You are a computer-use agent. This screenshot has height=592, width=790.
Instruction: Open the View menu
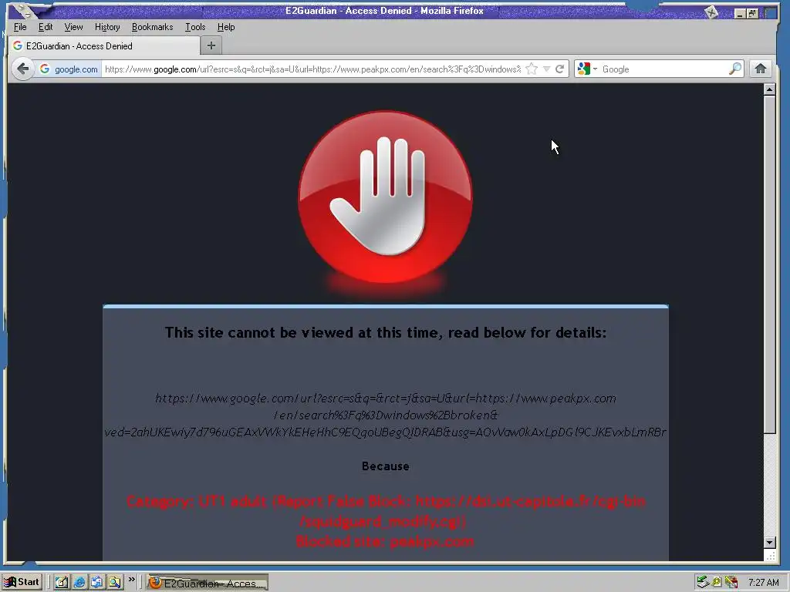click(x=73, y=27)
